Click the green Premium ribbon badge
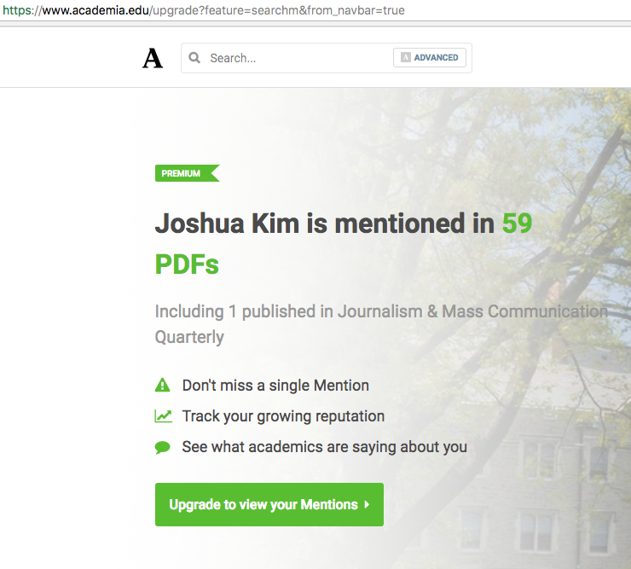This screenshot has width=631, height=569. coord(187,173)
